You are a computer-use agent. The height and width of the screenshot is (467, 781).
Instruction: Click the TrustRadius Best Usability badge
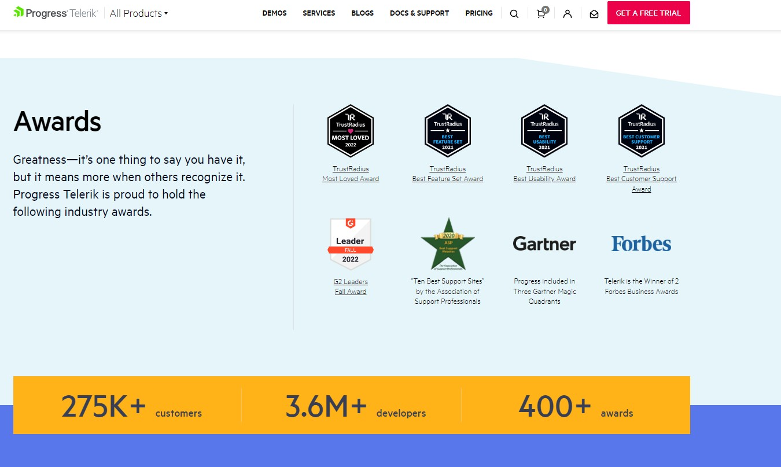pos(544,131)
